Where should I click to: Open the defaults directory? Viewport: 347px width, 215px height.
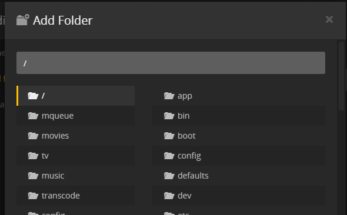tap(239, 176)
